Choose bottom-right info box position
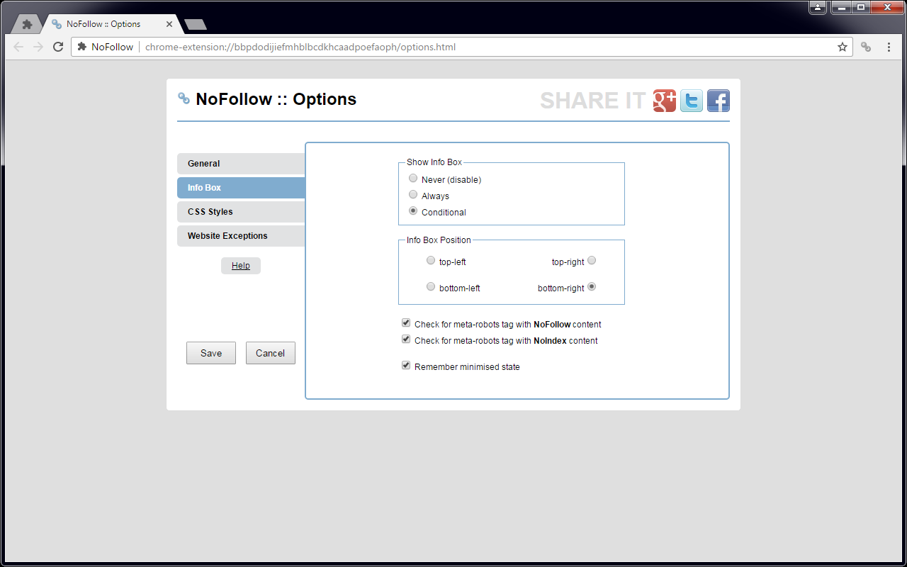The width and height of the screenshot is (907, 567). coord(592,287)
